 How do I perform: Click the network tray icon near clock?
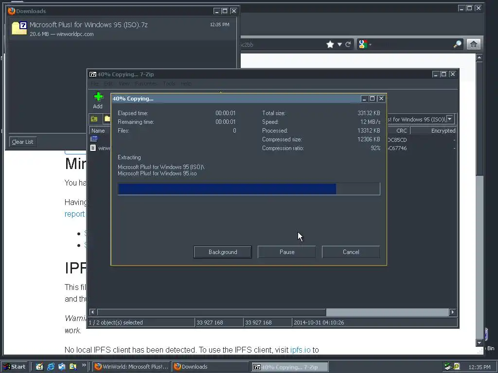point(448,367)
